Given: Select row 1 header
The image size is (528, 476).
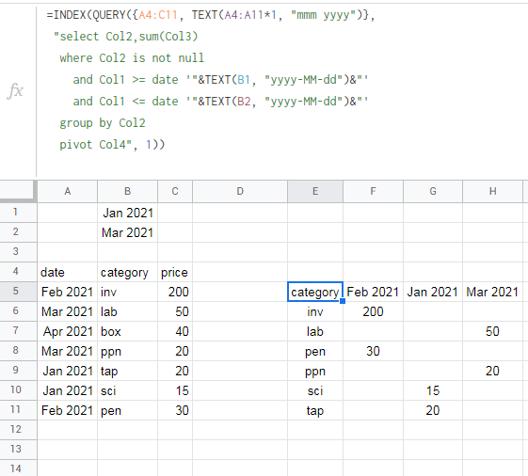Looking at the screenshot, I should click(x=15, y=212).
